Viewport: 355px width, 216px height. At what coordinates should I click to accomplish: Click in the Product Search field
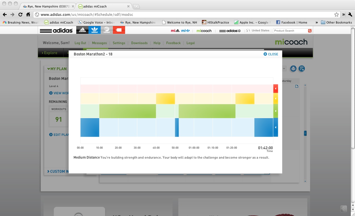[x=290, y=31]
